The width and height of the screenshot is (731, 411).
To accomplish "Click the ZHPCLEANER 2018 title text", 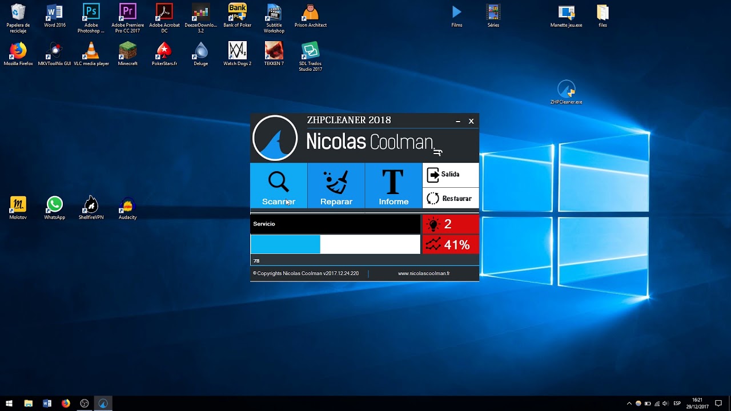I will click(349, 120).
